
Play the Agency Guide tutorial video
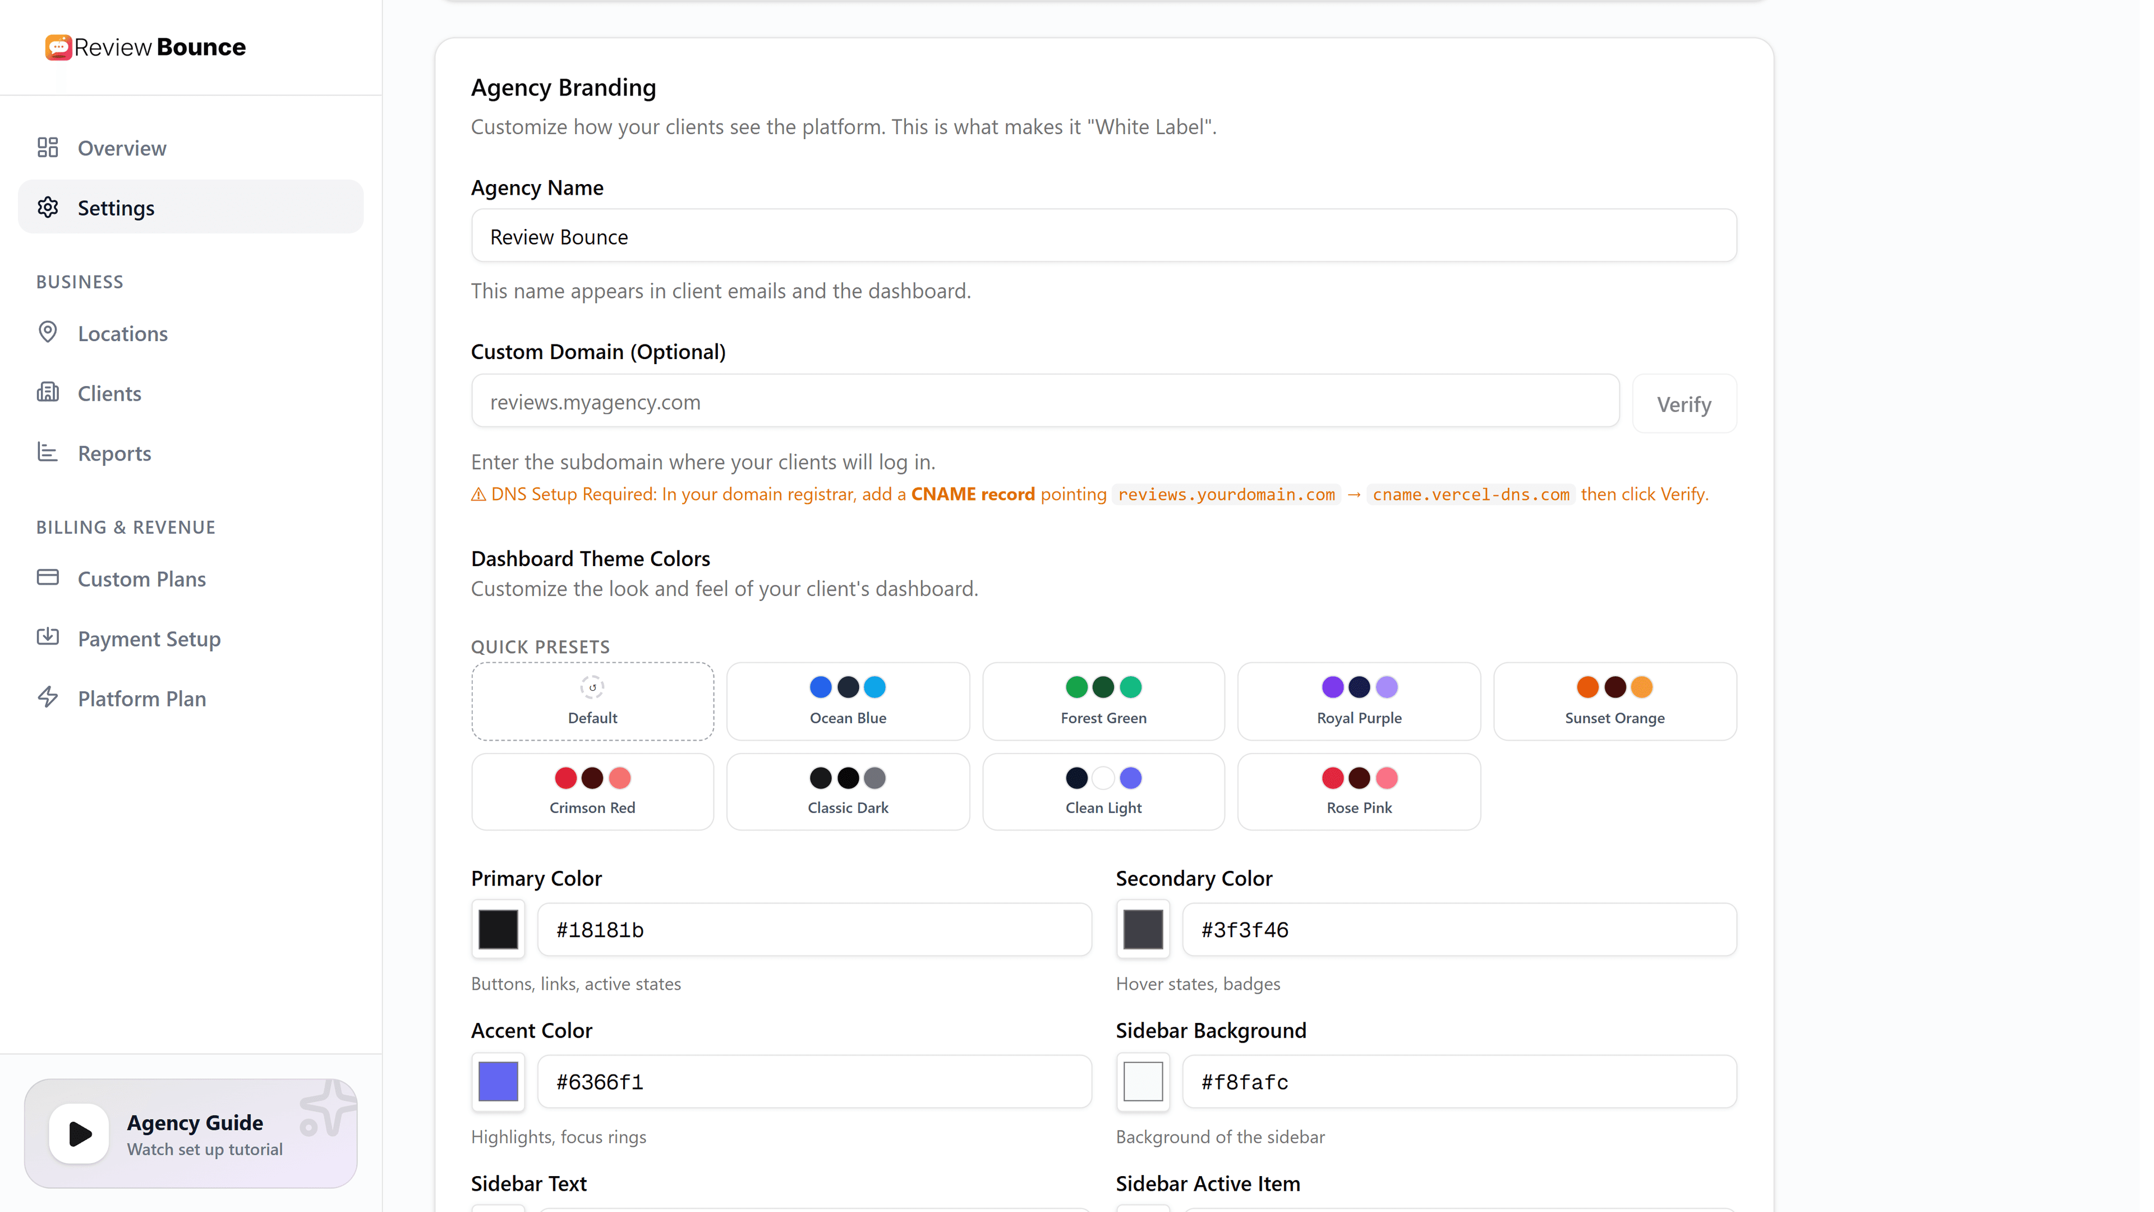click(79, 1133)
